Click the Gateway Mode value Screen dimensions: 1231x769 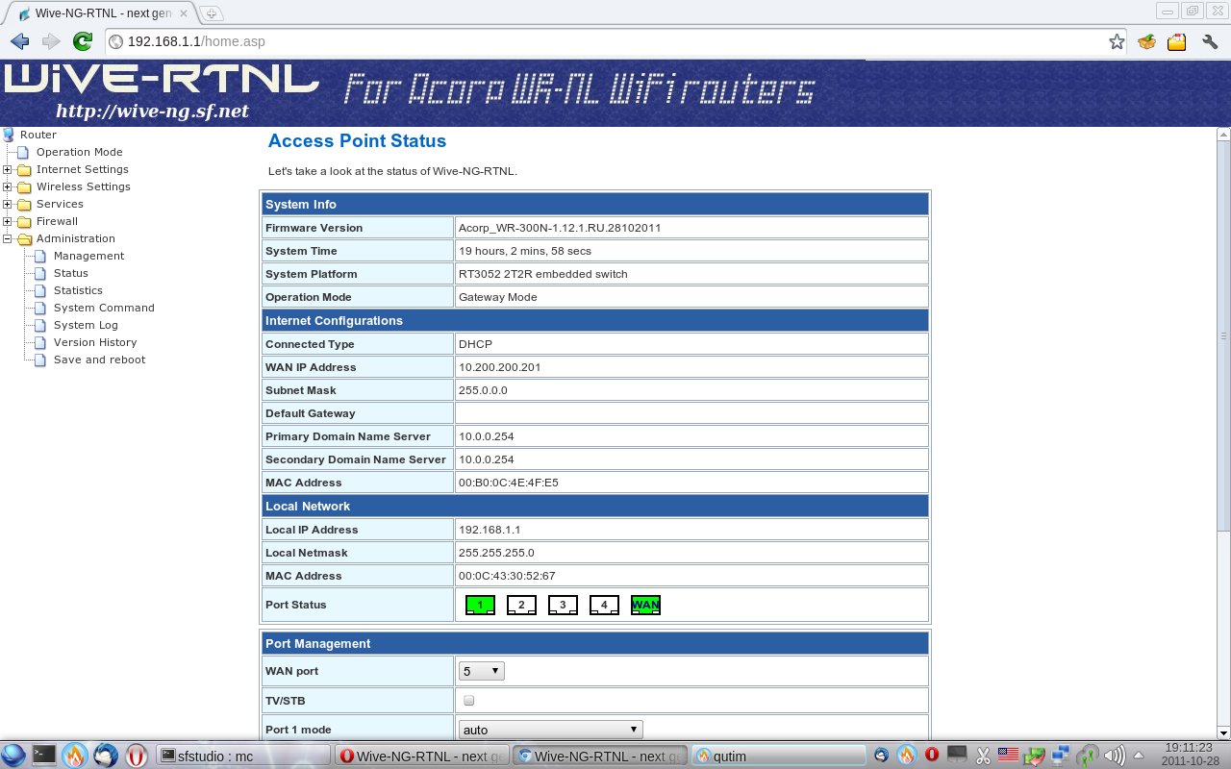(x=497, y=297)
